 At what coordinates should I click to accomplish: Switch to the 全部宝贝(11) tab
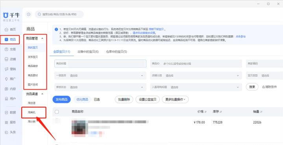[x=62, y=52]
